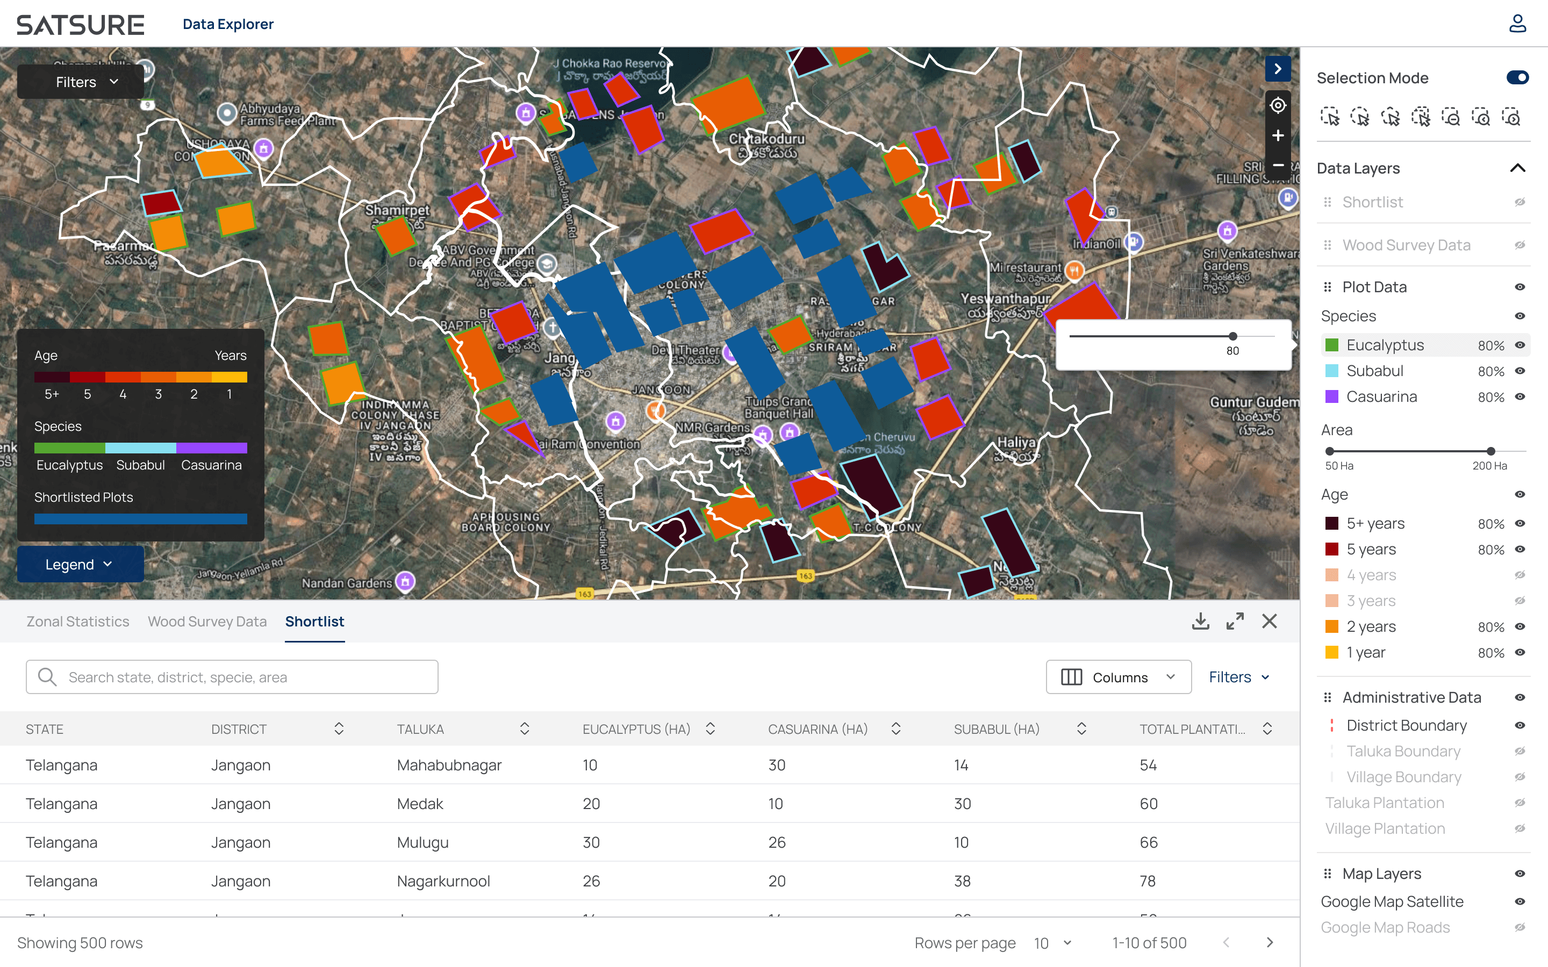Open the Rows per page dropdown
1548x967 pixels.
[1052, 943]
